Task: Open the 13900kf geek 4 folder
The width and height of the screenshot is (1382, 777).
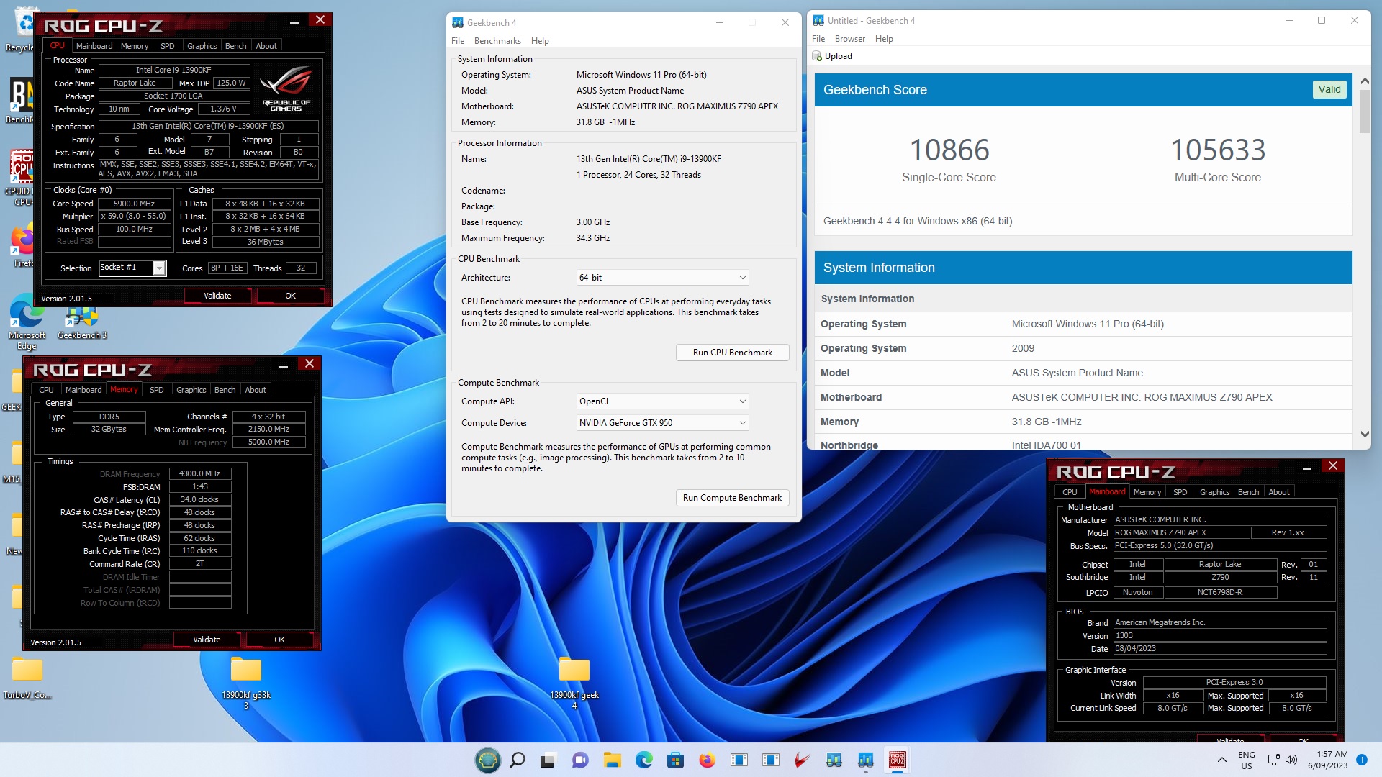Action: click(x=574, y=682)
